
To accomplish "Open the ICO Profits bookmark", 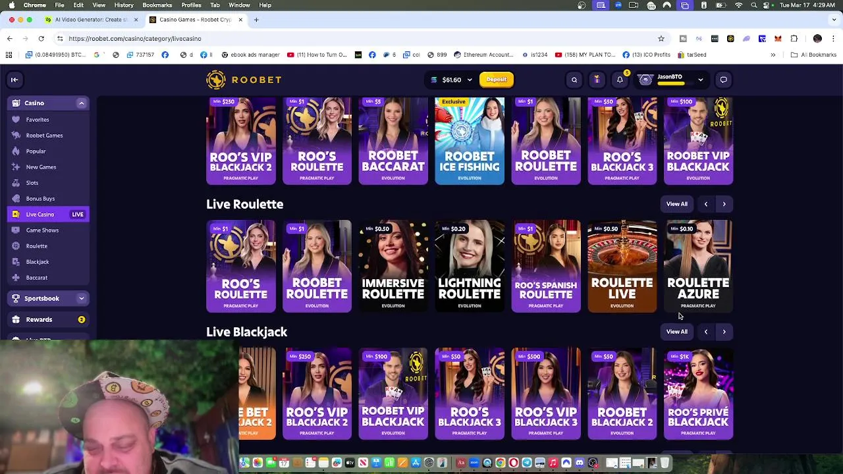I will click(646, 55).
